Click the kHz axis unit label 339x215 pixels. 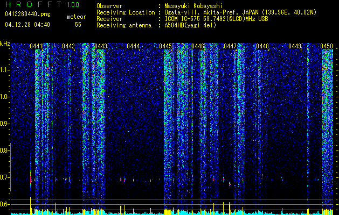tap(5, 44)
